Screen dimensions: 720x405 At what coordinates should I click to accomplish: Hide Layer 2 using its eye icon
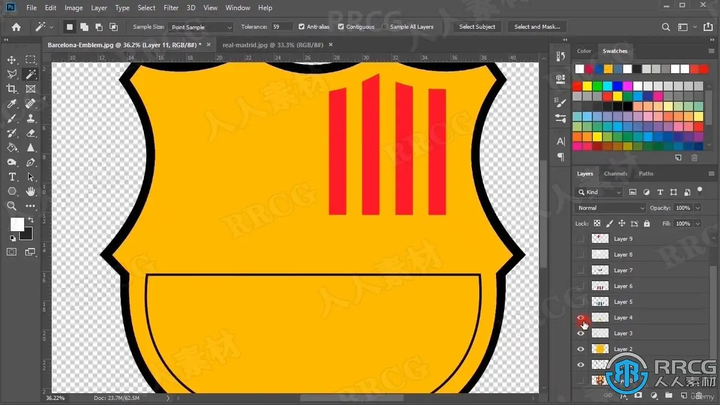[x=581, y=349]
